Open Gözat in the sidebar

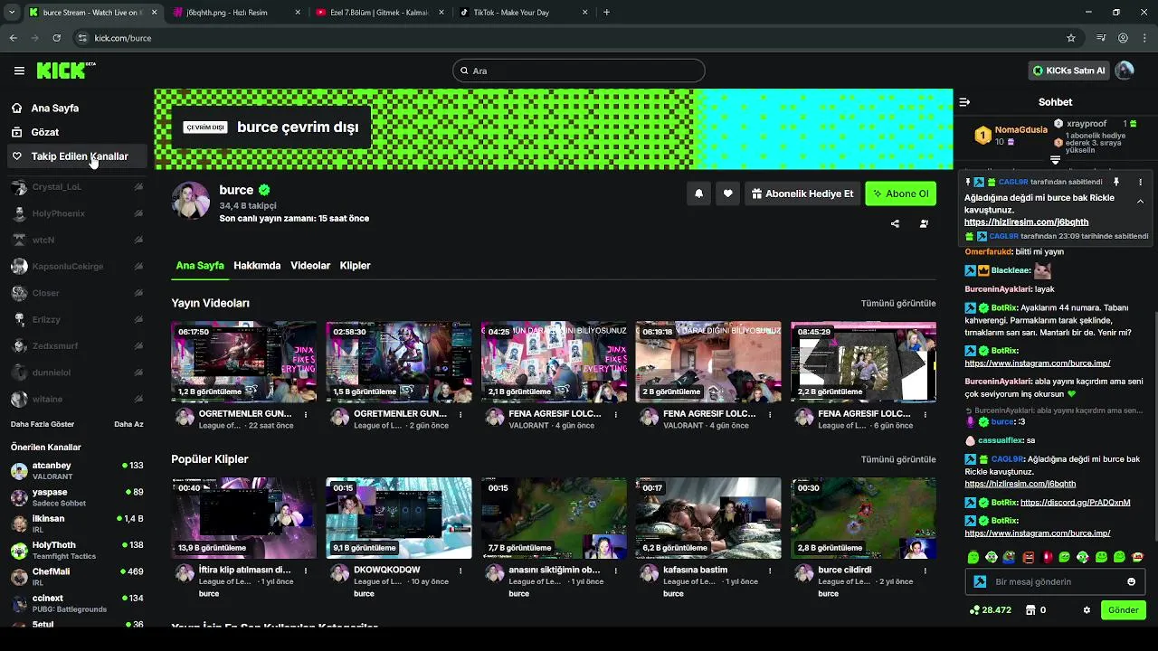tap(45, 132)
